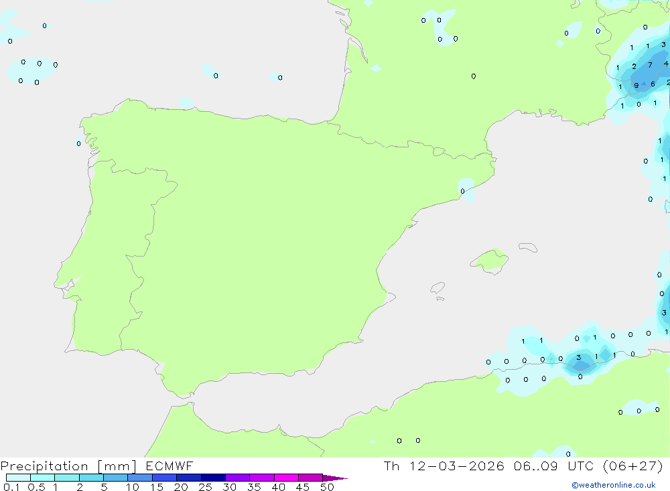Click the '40' legend scale label
The image size is (670, 491).
pyautogui.click(x=279, y=487)
